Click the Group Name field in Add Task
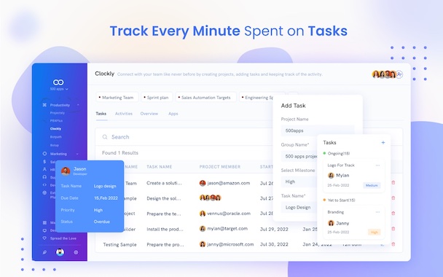Image resolution: width=443 pixels, height=277 pixels. [x=299, y=156]
